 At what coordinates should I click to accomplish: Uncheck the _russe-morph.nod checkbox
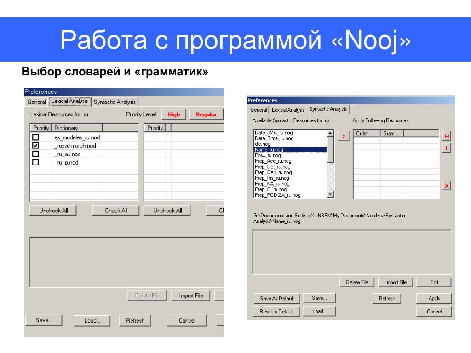pyautogui.click(x=35, y=146)
